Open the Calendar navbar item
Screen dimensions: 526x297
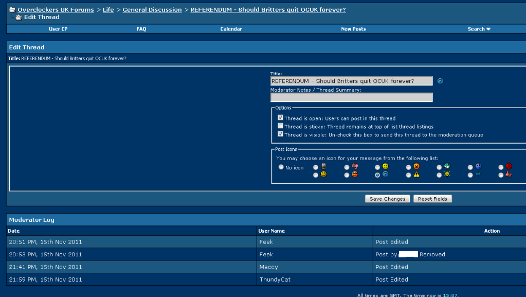point(231,29)
